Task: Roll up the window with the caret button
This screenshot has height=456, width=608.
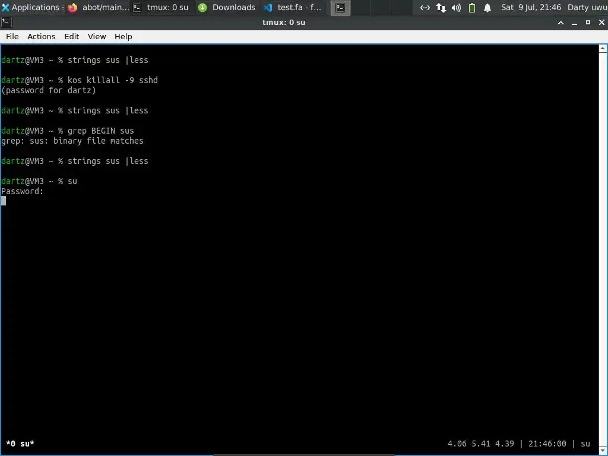Action: pyautogui.click(x=560, y=23)
